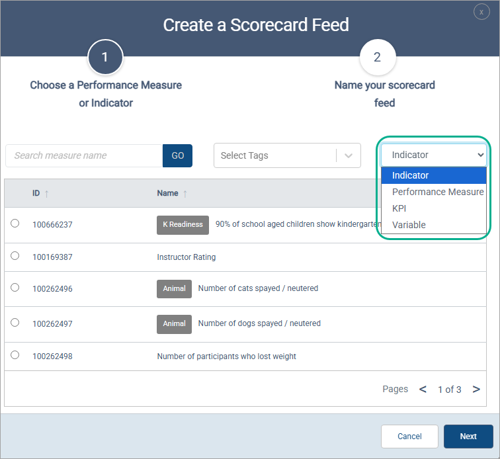
Task: Click the Next button
Action: pyautogui.click(x=468, y=437)
